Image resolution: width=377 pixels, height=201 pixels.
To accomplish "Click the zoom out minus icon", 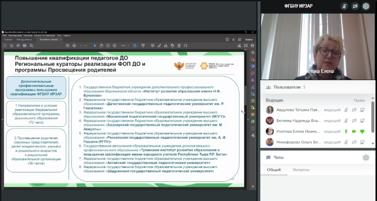I will [x=108, y=45].
